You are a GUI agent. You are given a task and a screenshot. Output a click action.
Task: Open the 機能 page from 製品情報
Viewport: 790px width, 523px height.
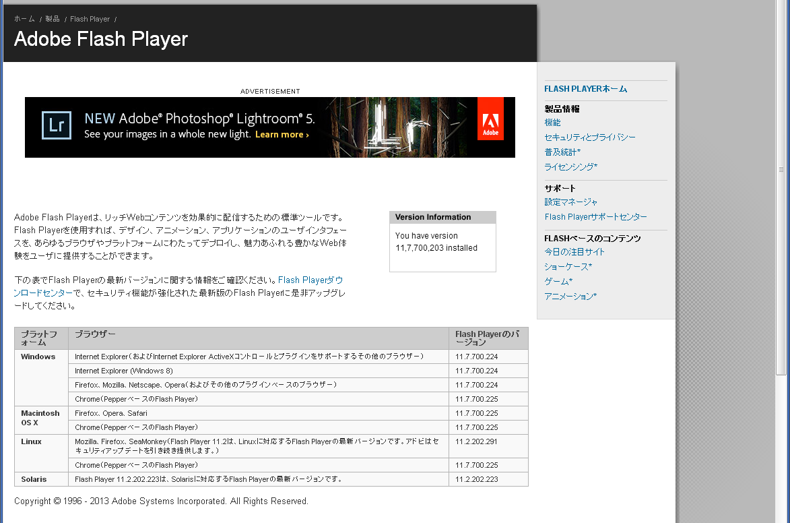point(552,123)
